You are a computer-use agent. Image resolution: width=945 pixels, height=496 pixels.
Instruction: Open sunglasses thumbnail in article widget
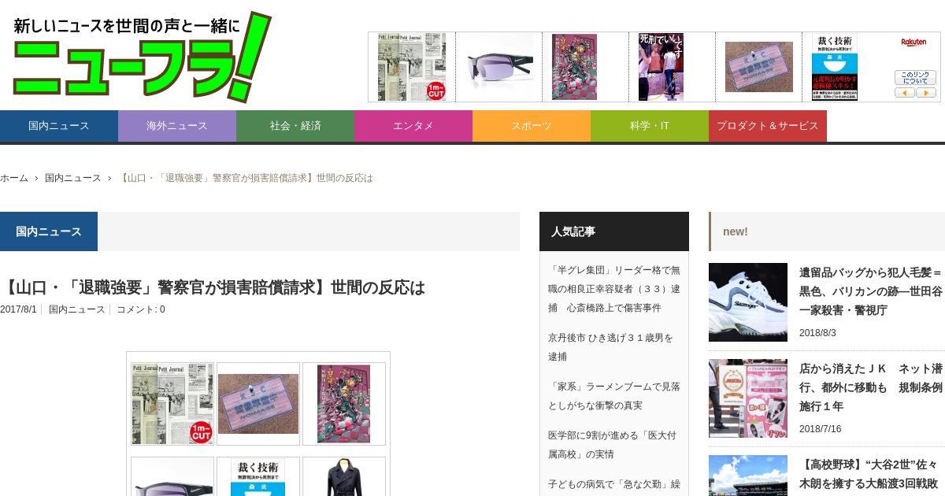click(172, 477)
